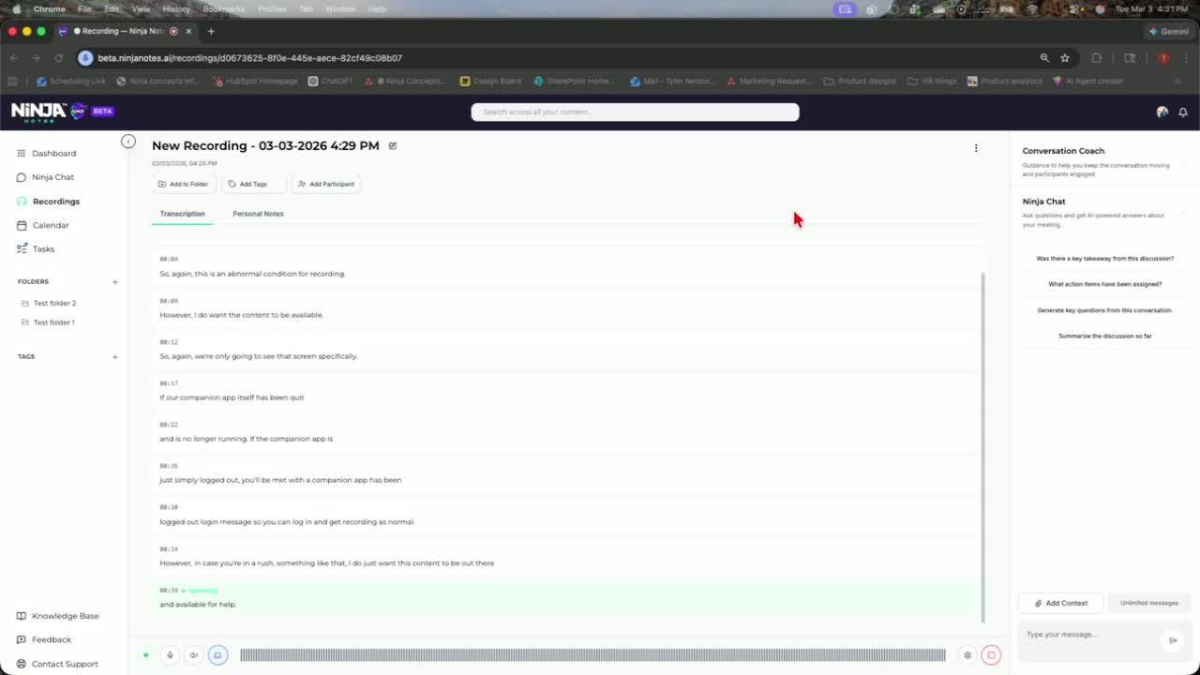Ask "What action items have been assigned?"
Viewport: 1200px width, 675px height.
1105,284
